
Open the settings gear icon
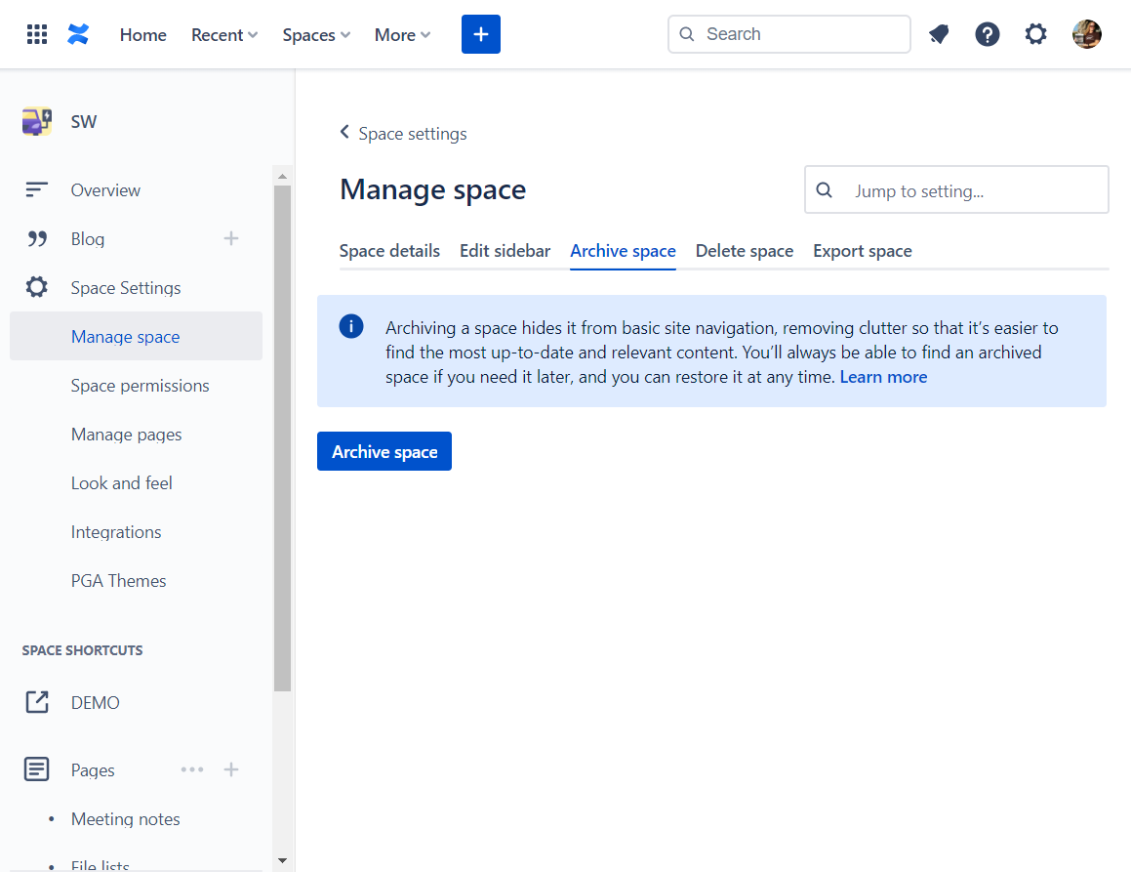(1035, 34)
